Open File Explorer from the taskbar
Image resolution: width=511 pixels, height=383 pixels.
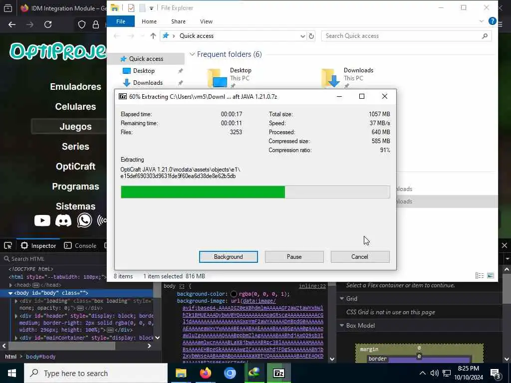click(x=181, y=373)
